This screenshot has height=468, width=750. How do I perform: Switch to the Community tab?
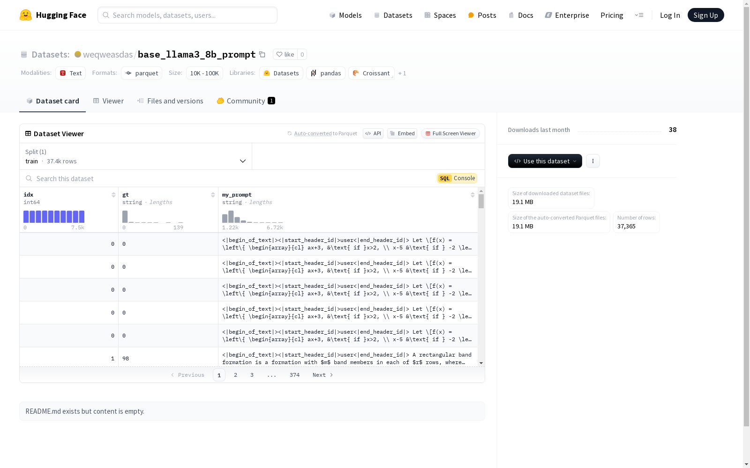246,101
